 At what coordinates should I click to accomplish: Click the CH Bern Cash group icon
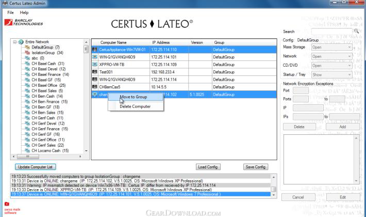pos(27,96)
